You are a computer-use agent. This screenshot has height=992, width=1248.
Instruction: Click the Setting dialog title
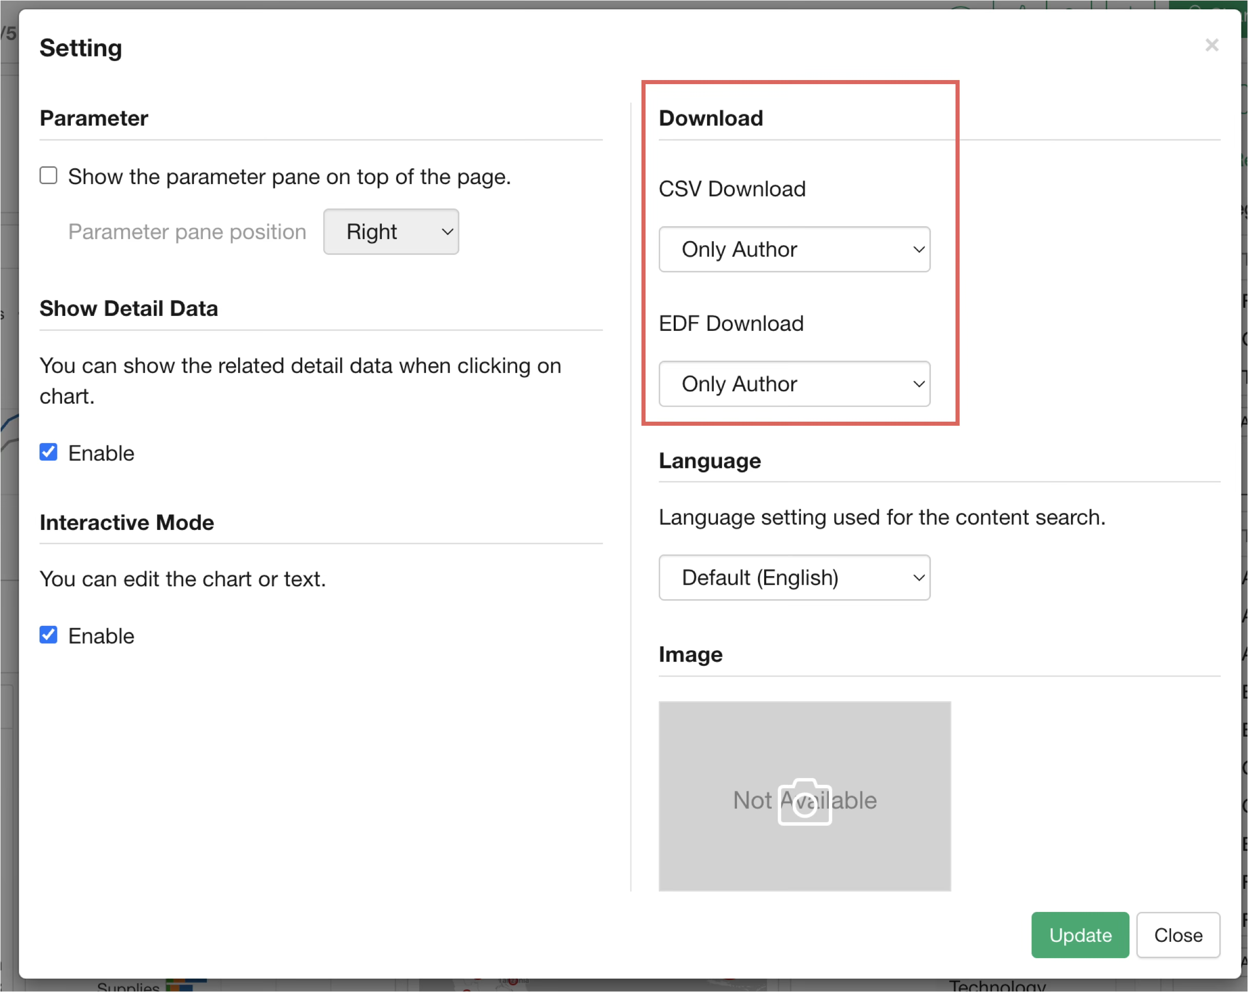(81, 48)
